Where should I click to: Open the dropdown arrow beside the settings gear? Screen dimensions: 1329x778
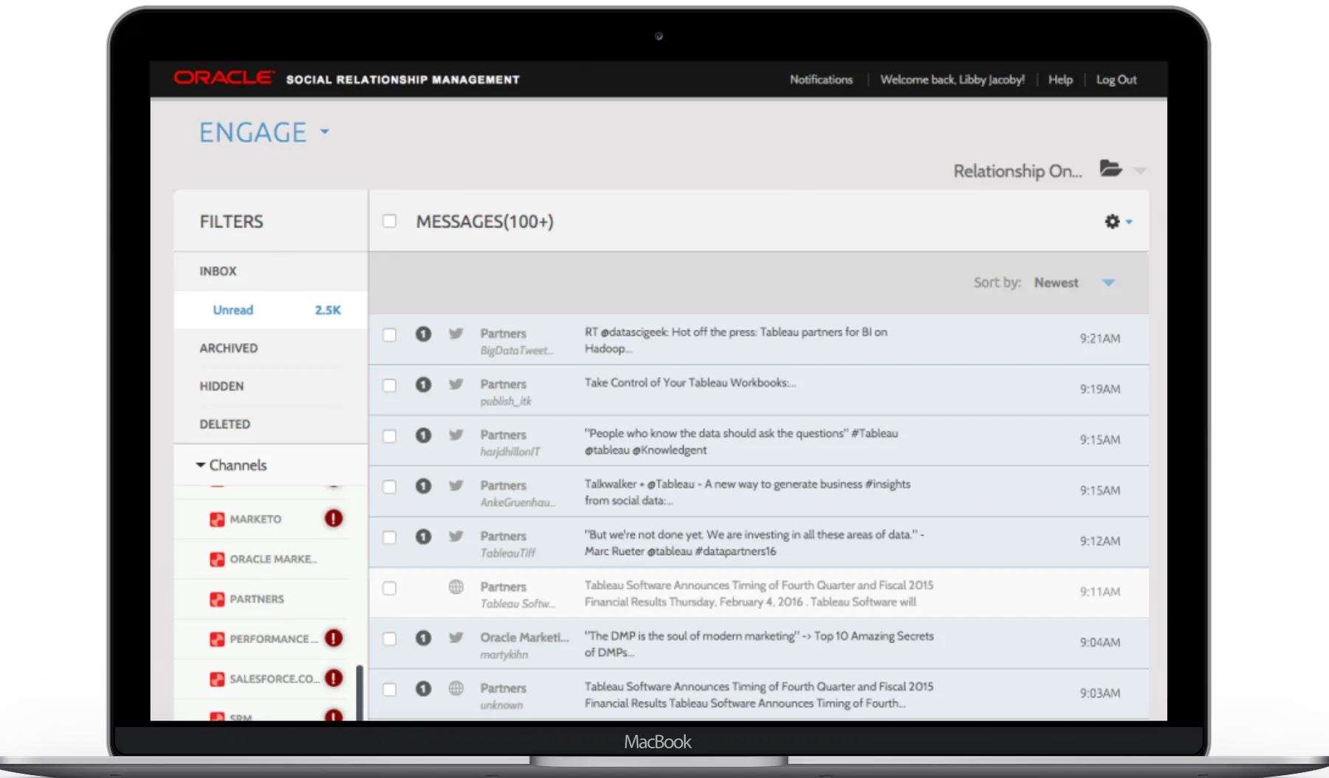coord(1129,222)
